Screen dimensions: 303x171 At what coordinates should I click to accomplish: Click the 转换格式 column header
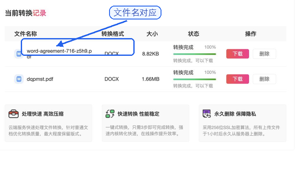point(113,34)
